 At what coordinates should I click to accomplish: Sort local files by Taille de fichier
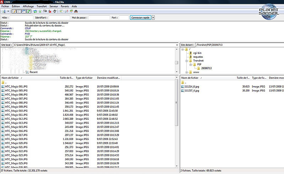[x=66, y=78]
